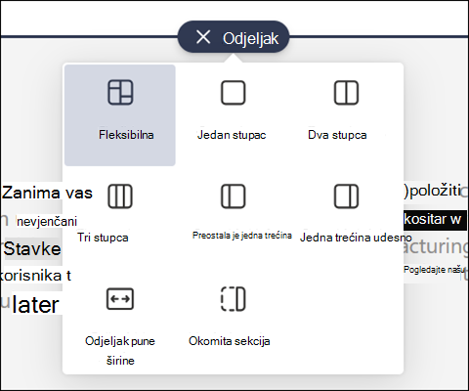Image resolution: width=469 pixels, height=391 pixels.
Task: Choose the Jedan stupac layout icon
Action: [234, 93]
